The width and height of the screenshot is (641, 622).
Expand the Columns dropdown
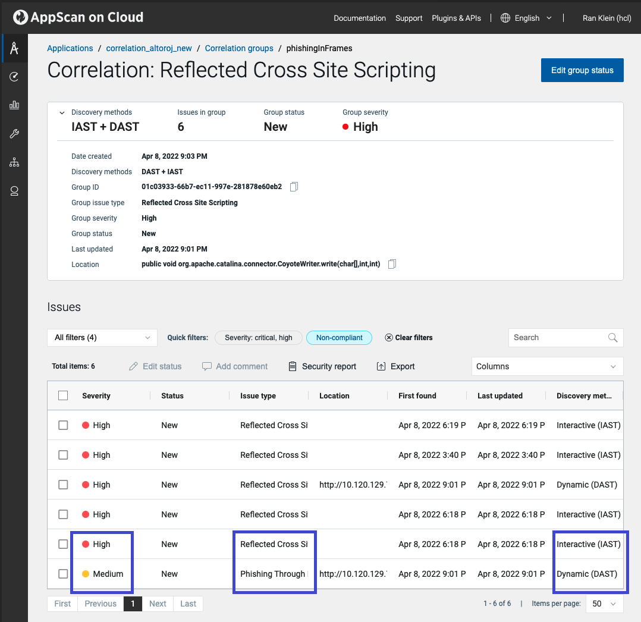pos(546,366)
